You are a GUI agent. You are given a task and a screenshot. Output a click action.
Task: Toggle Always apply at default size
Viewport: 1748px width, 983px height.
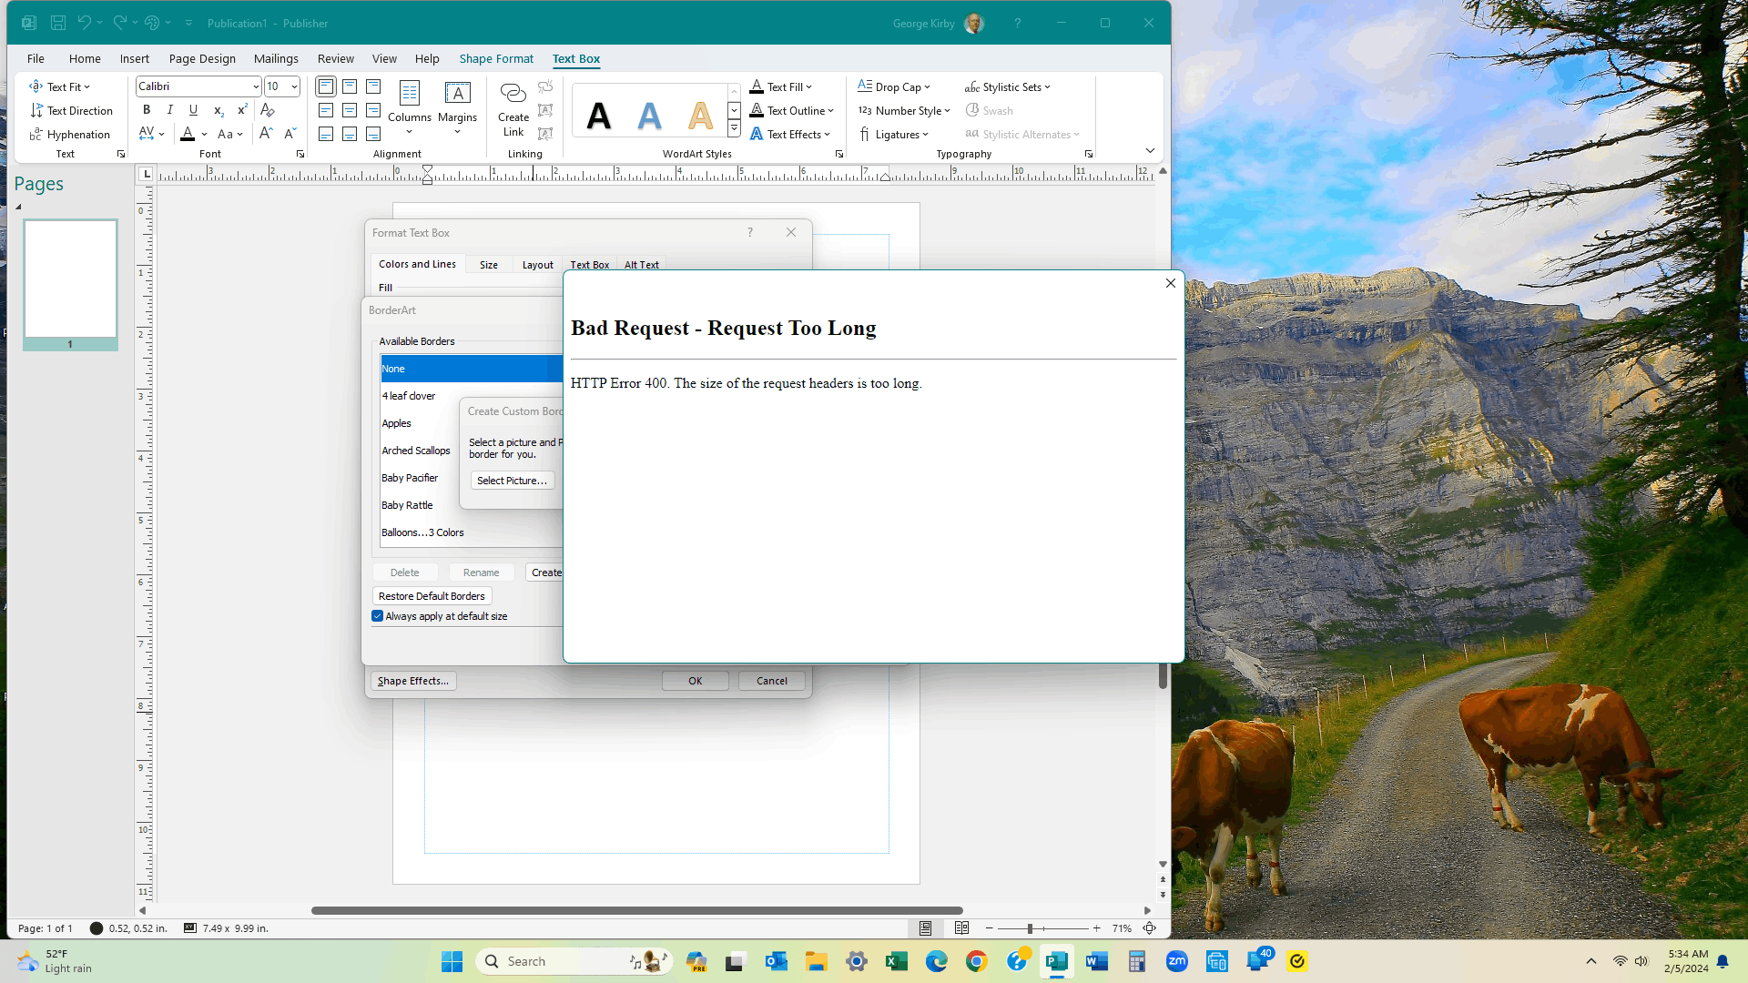pyautogui.click(x=378, y=616)
